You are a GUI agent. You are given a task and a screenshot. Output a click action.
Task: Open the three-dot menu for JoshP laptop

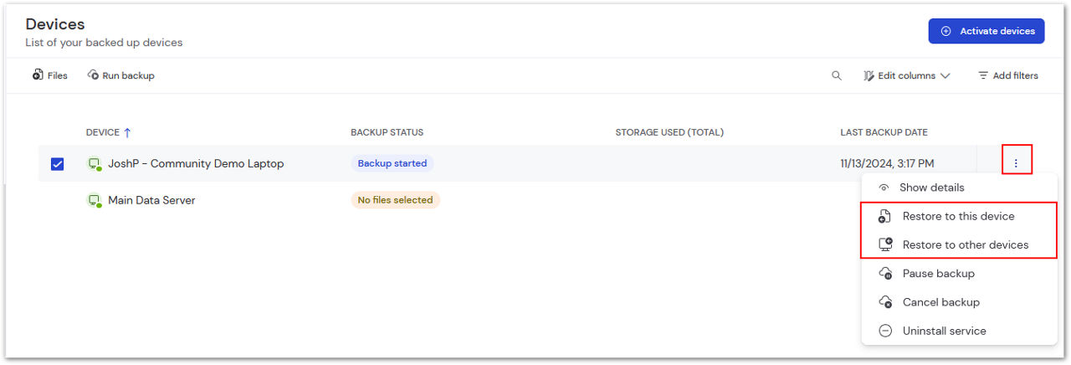(1016, 163)
